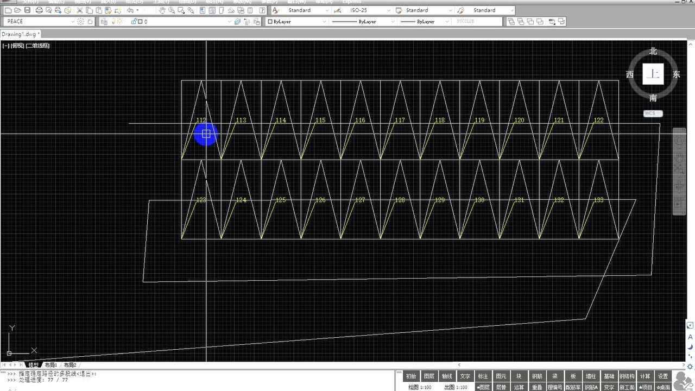The height and width of the screenshot is (391, 695).
Task: Click the Bring to Front draw order icon
Action: (511, 22)
